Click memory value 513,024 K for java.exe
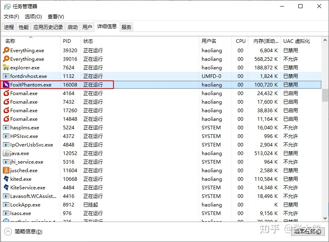 tap(266, 153)
